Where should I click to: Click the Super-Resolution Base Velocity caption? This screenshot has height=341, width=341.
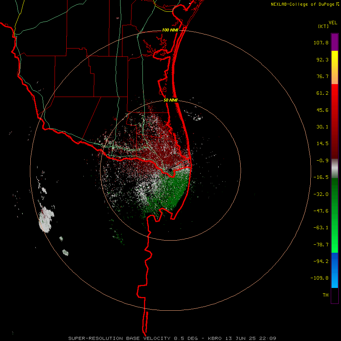172,338
